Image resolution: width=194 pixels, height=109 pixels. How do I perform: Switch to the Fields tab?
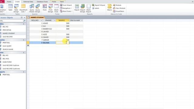54,2
